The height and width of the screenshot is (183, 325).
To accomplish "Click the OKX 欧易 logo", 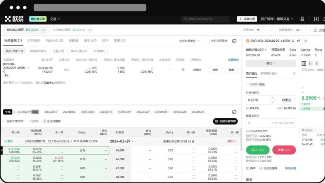I will coord(14,19).
